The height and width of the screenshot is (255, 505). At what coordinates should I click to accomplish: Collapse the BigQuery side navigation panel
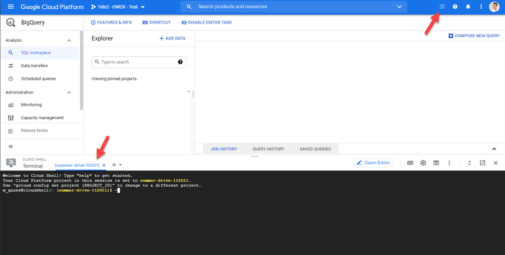pos(11,146)
